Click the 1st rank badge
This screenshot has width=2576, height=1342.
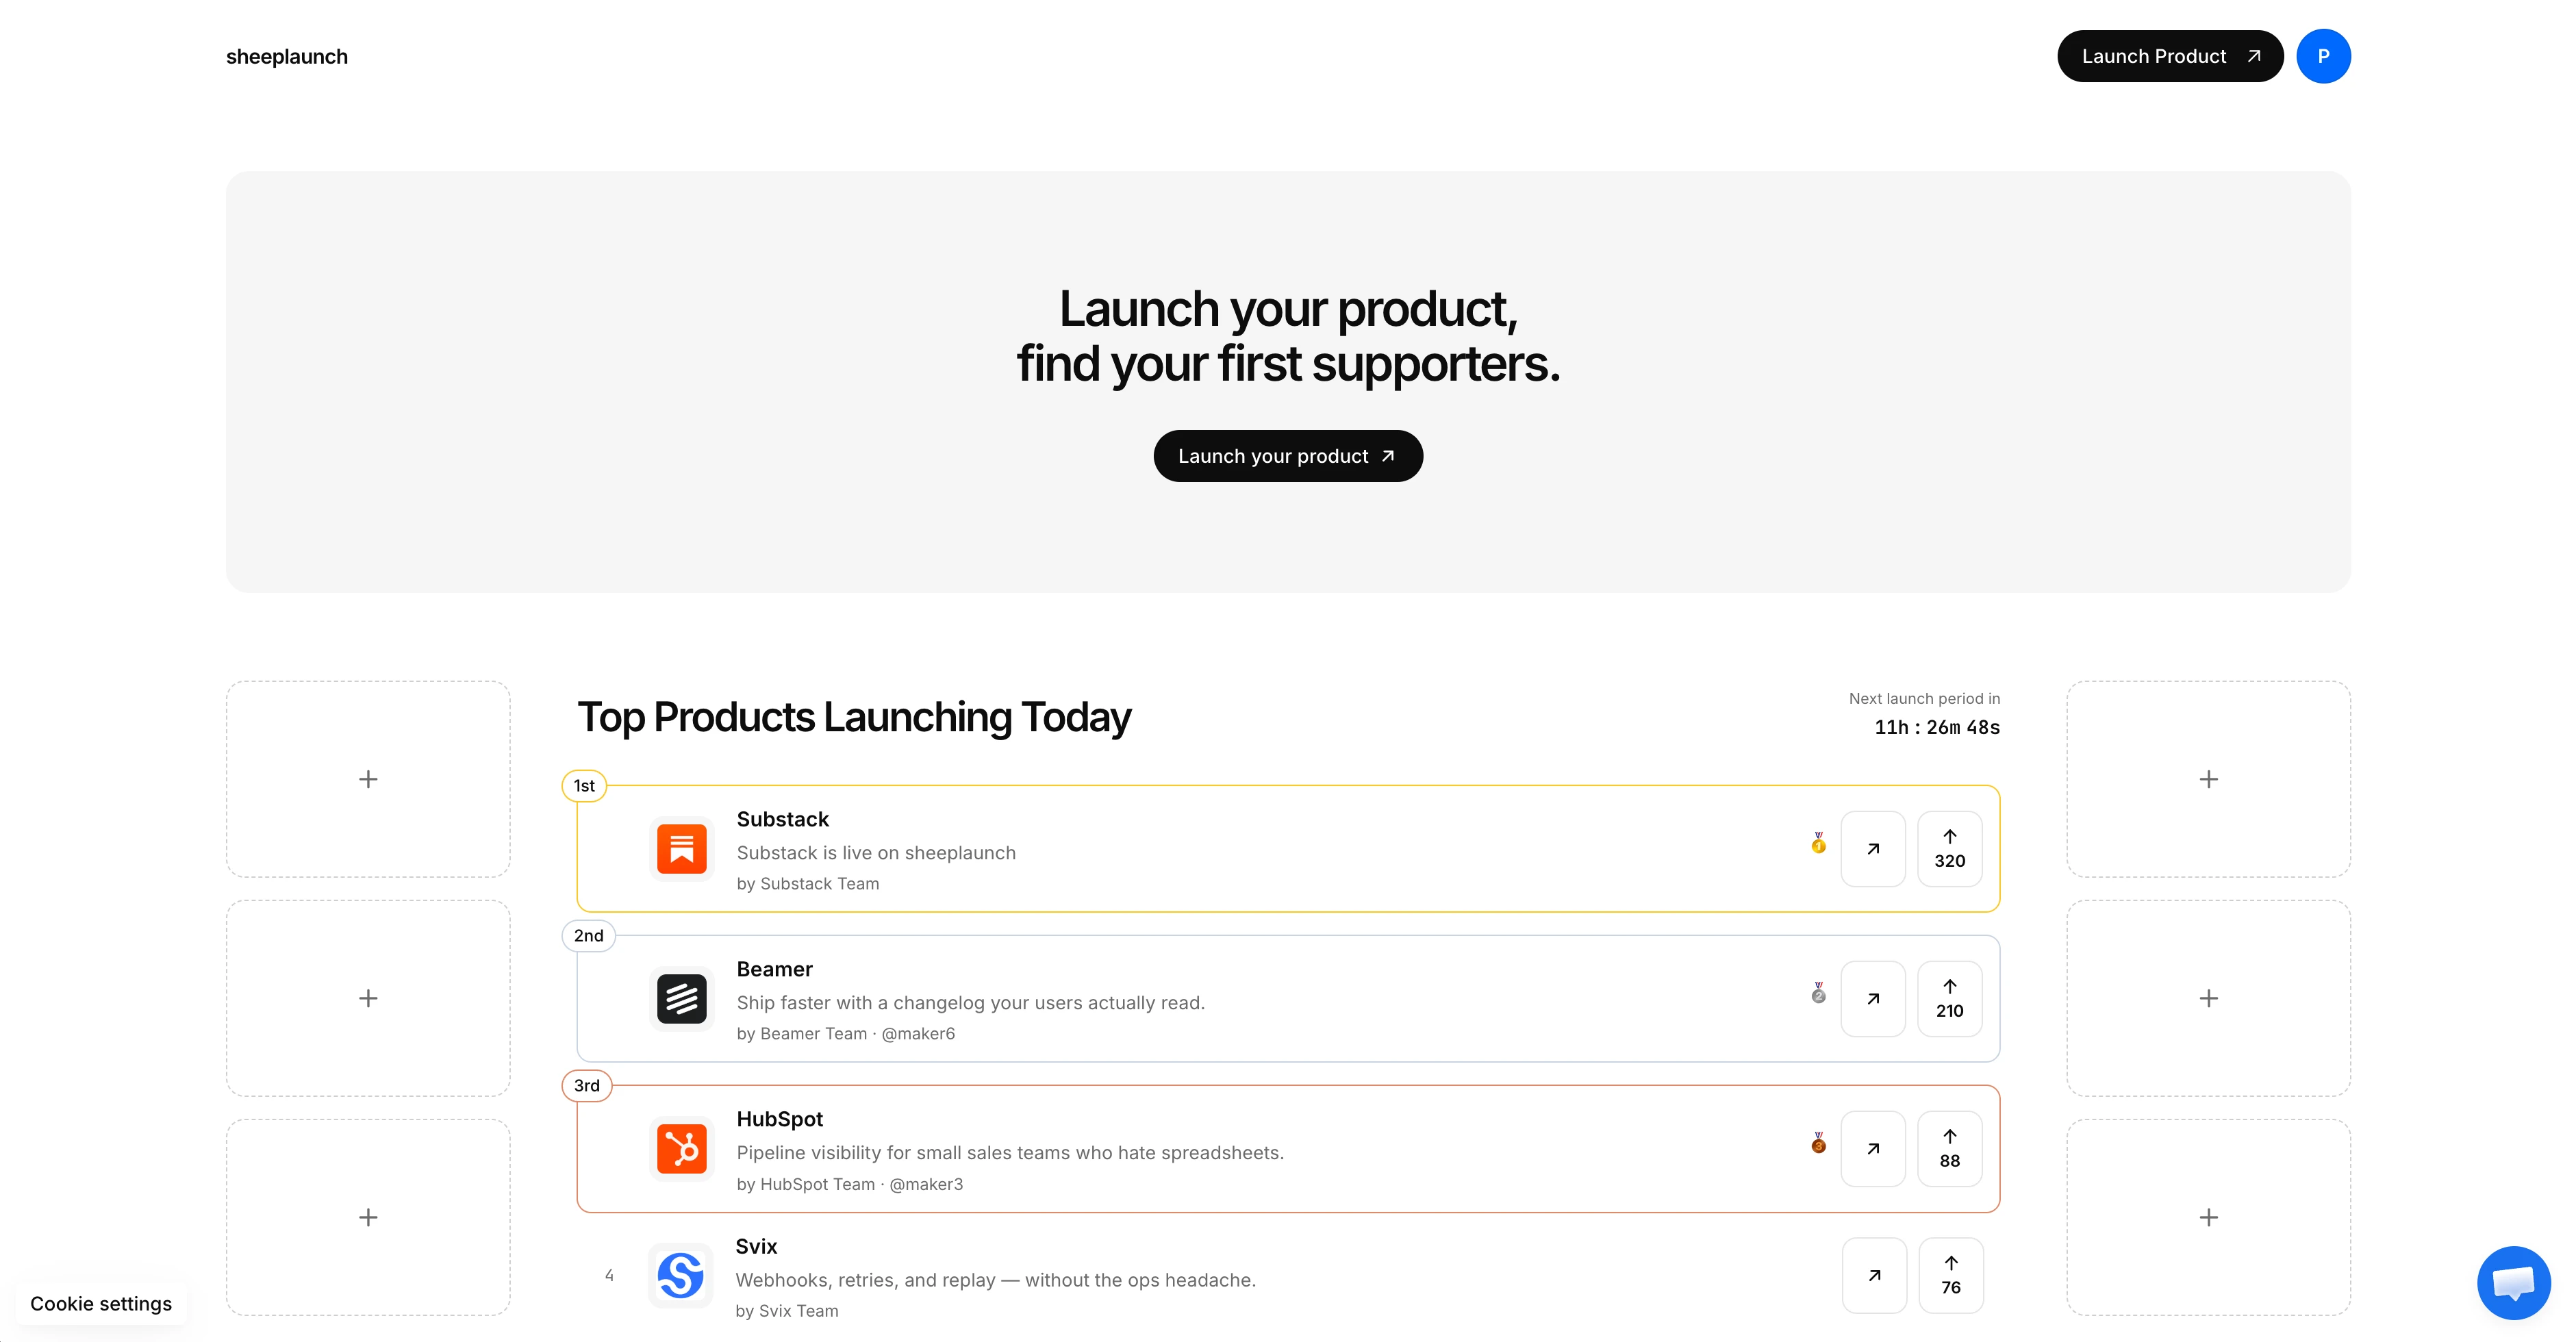tap(584, 786)
